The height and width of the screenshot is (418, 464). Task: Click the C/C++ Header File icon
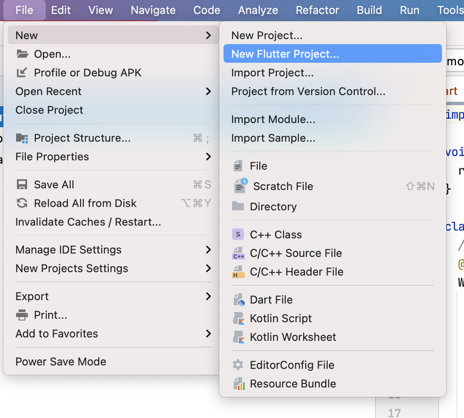pos(238,272)
